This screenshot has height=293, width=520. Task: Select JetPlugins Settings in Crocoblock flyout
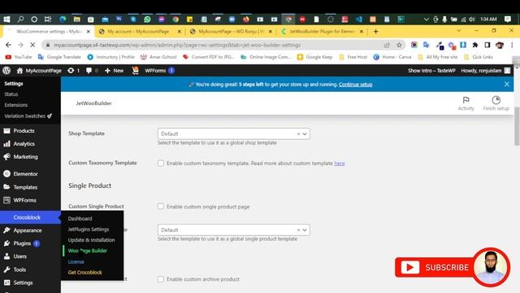[89, 230]
